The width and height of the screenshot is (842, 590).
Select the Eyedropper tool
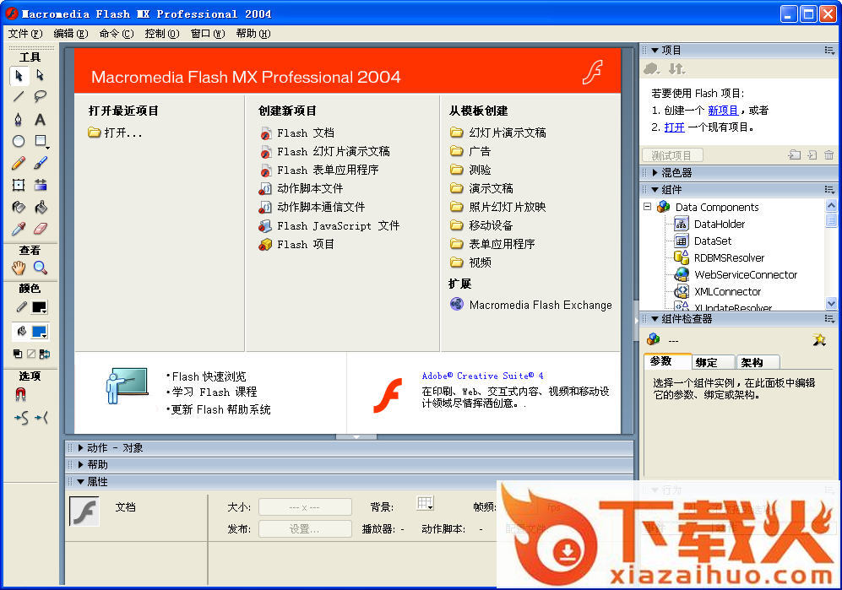(19, 230)
